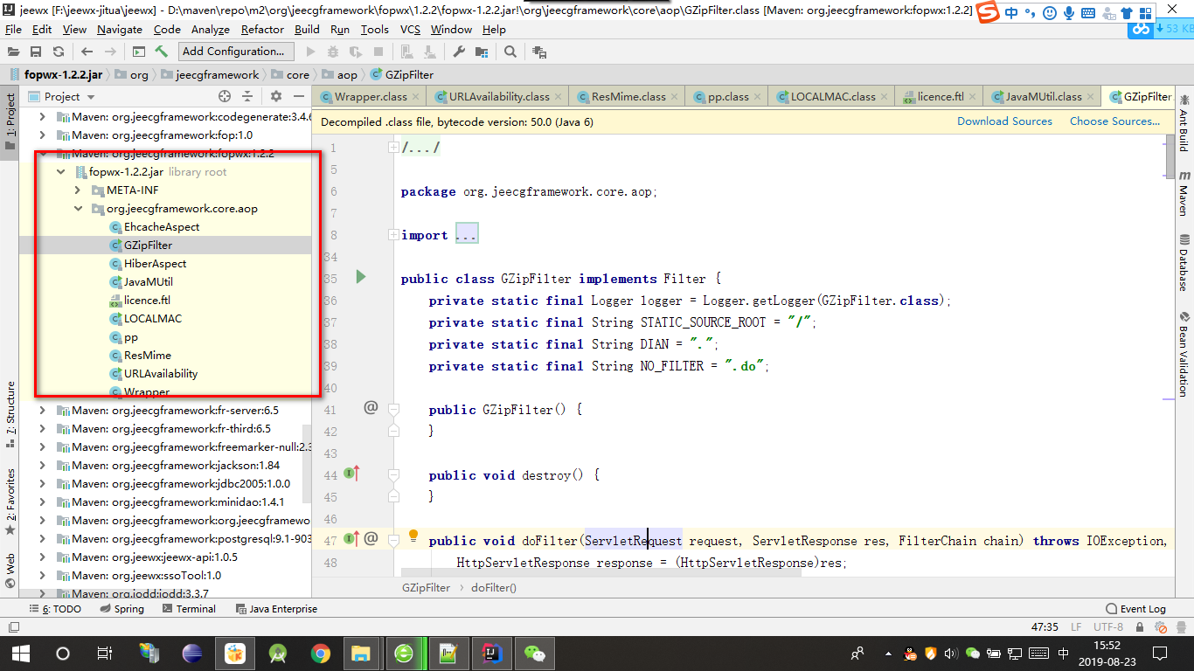Screen dimensions: 1194x671
Task: Select HiberAspect class in project tree
Action: click(x=155, y=264)
